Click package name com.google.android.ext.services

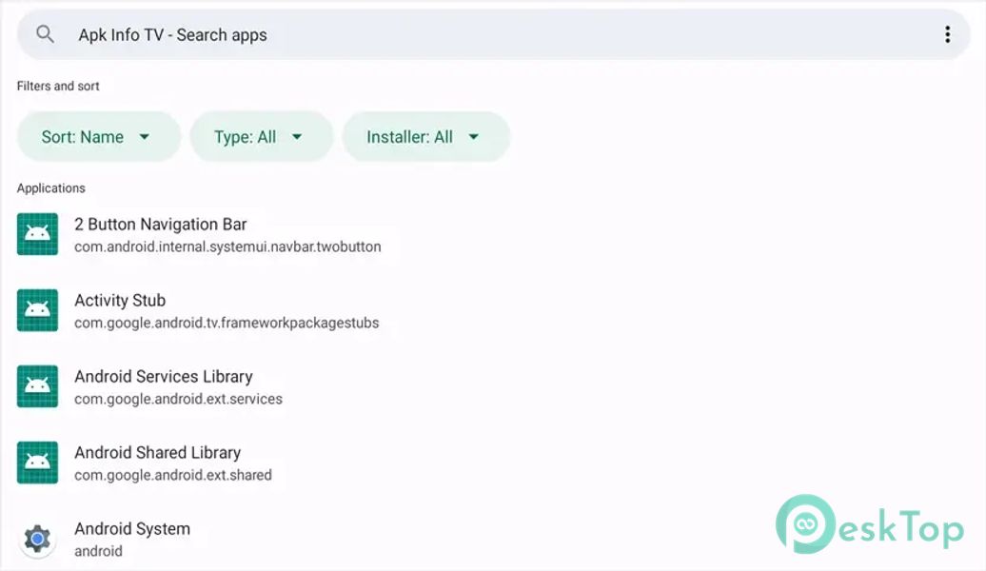pyautogui.click(x=178, y=399)
